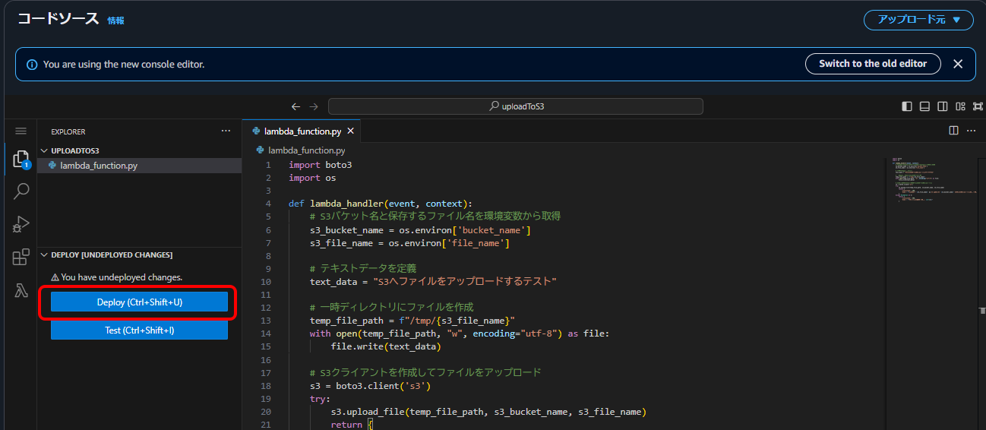The height and width of the screenshot is (430, 986).
Task: Open lambda_function.py in the explorer tree
Action: 140,165
